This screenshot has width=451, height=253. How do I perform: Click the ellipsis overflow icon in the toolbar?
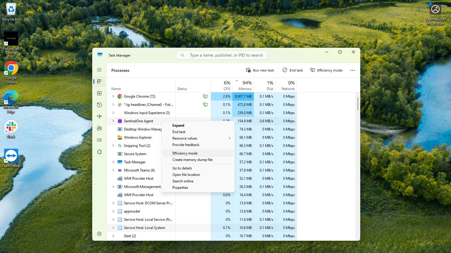coord(352,70)
